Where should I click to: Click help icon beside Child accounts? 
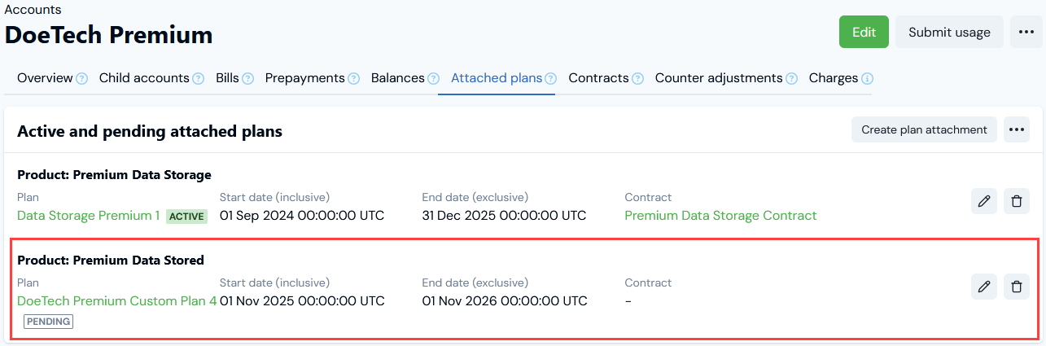198,79
